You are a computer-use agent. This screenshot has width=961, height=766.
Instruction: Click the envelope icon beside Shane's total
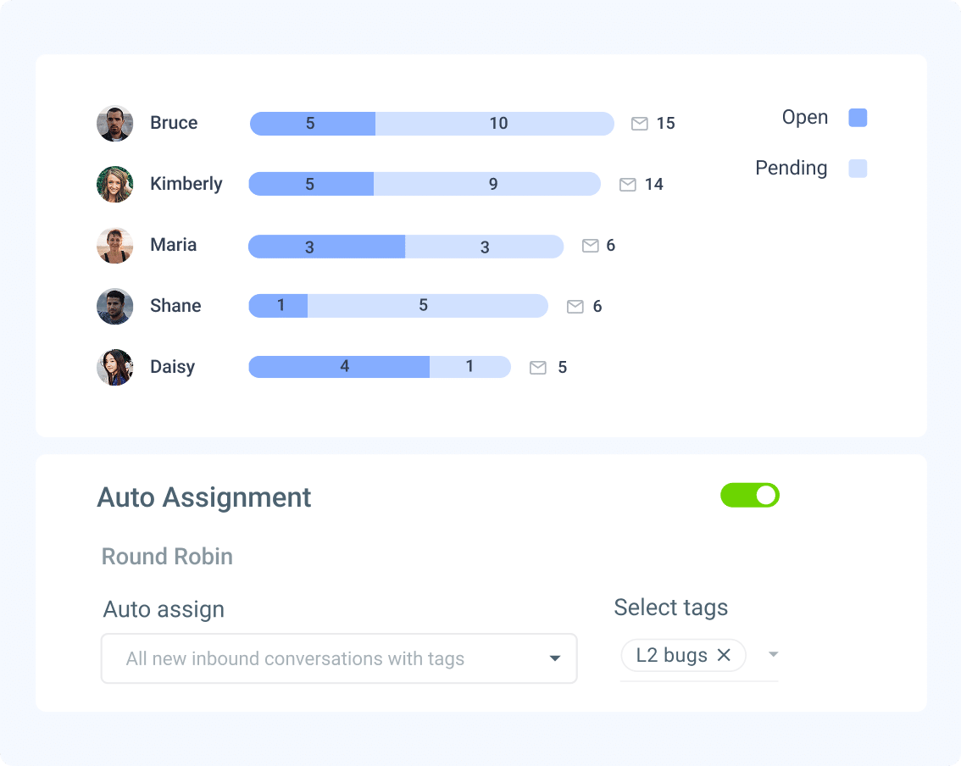[x=577, y=307]
